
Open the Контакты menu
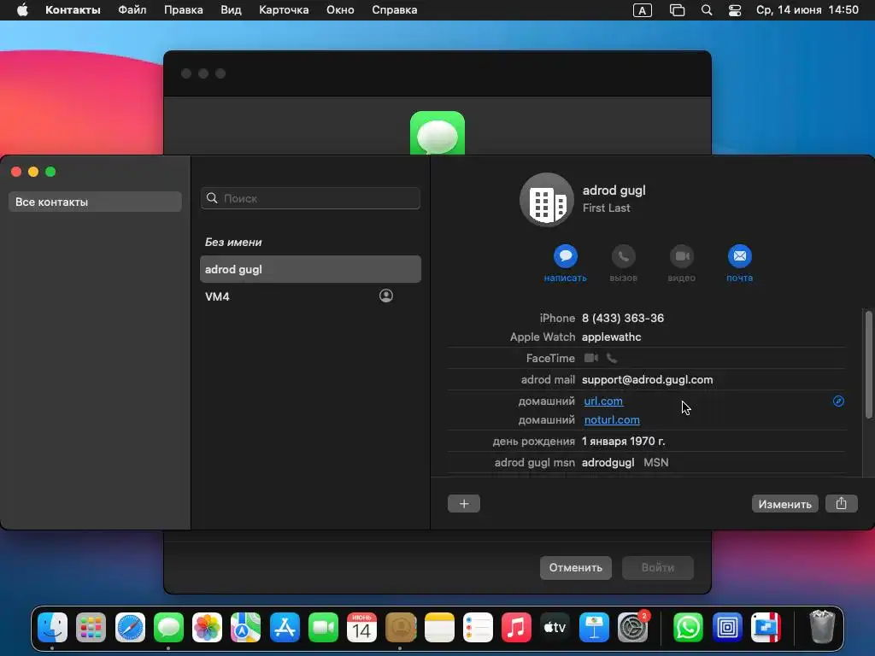coord(73,10)
